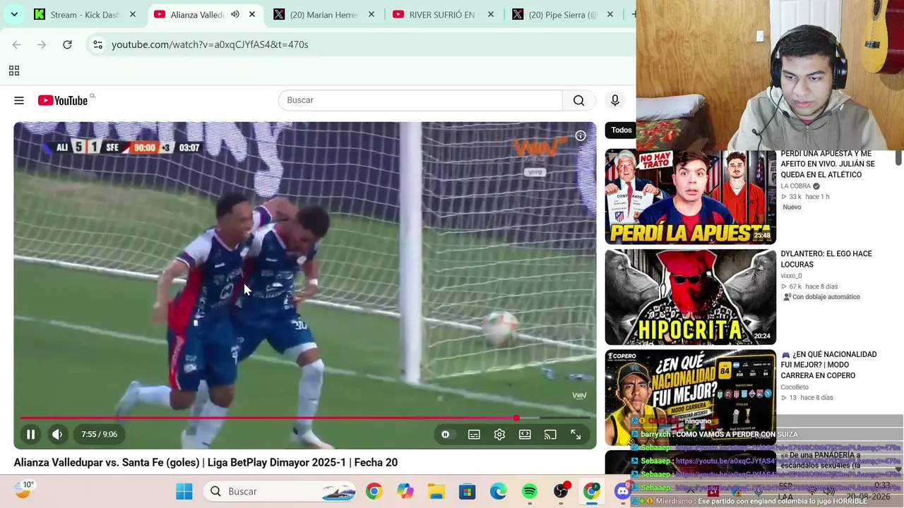Open the ¿EN QUÉ NACIONALIDAD FUI MEJOR? thumbnail
Viewport: 904px width, 508px height.
coord(691,397)
